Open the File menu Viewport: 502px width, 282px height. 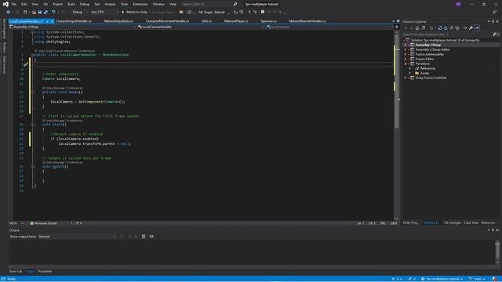point(14,4)
